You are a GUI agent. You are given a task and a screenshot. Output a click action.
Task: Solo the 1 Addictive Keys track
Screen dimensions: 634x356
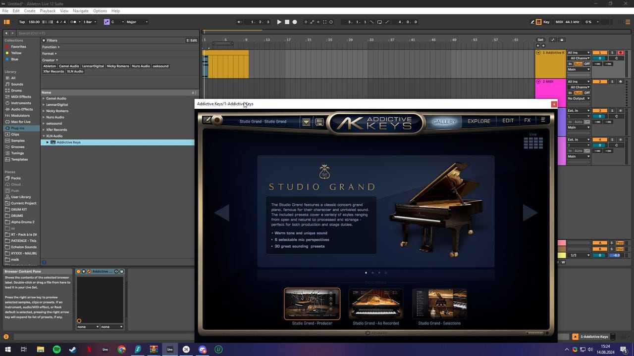click(x=612, y=52)
